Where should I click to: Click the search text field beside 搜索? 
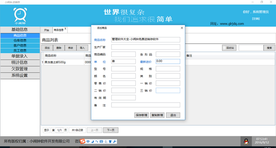251,48
